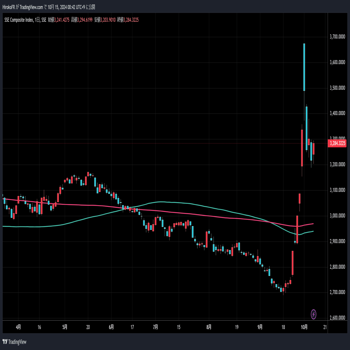Open the HirokoFR author name

pos(9,7)
